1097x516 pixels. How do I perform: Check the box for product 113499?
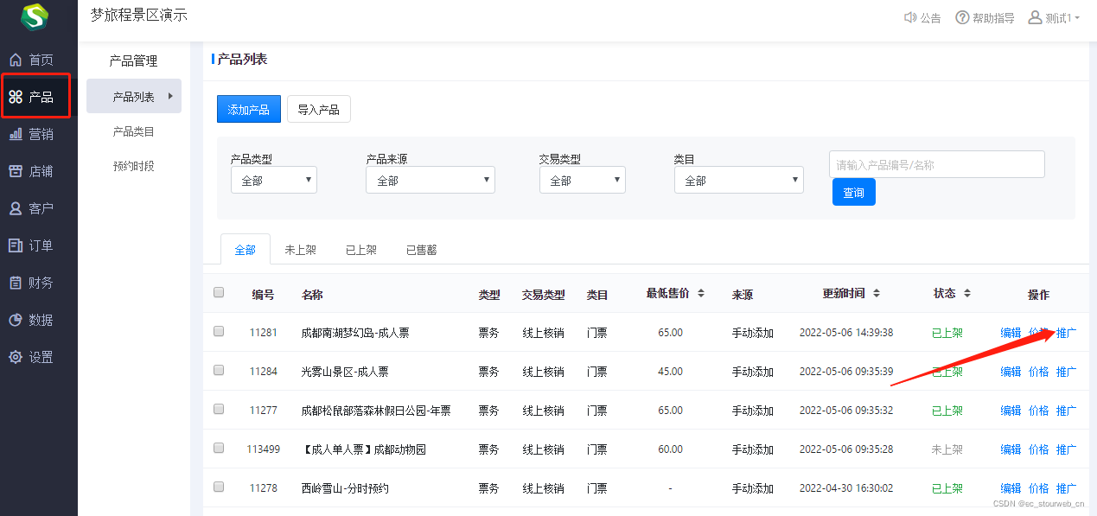pos(219,448)
